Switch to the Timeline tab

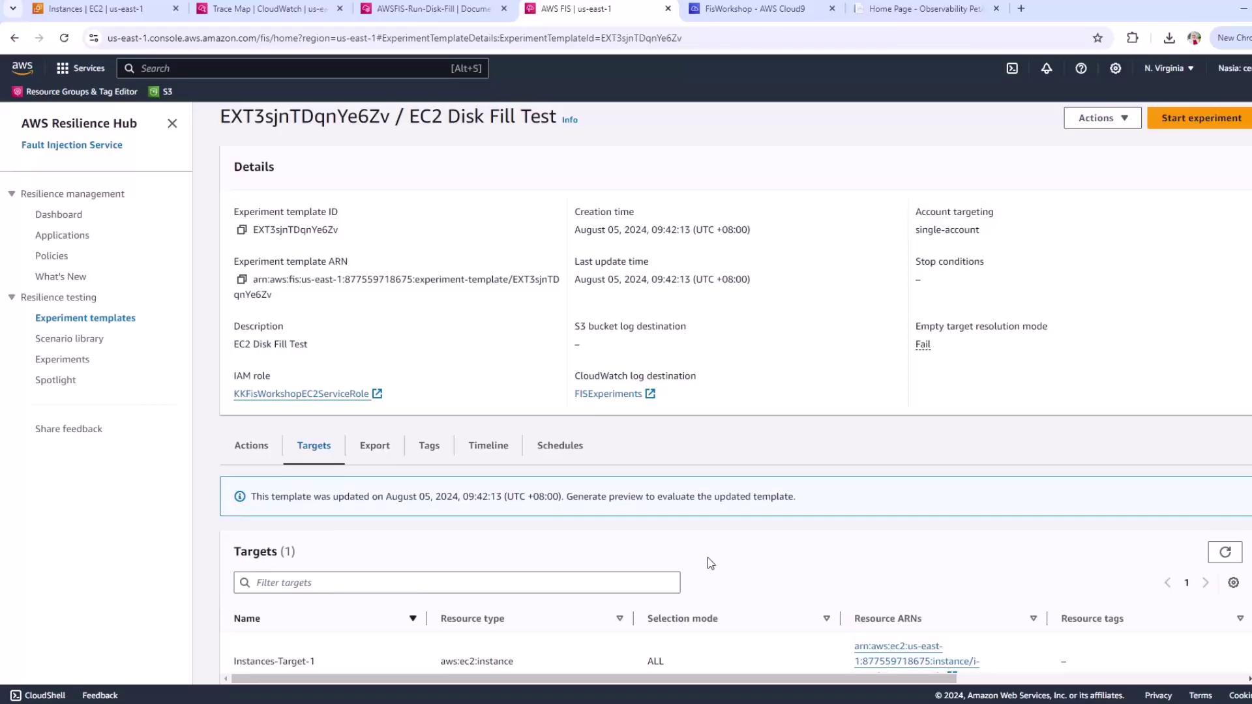pyautogui.click(x=488, y=446)
